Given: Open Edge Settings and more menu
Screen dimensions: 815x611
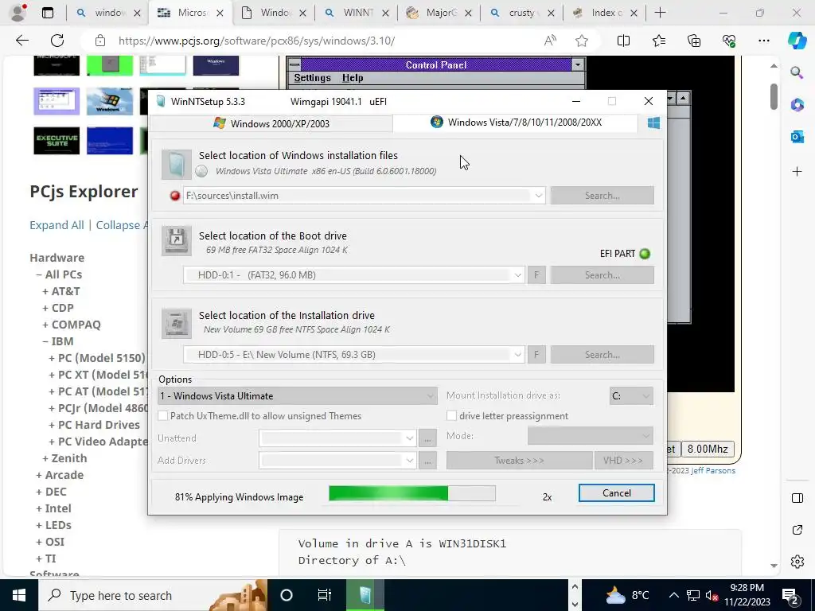Looking at the screenshot, I should pos(763,41).
